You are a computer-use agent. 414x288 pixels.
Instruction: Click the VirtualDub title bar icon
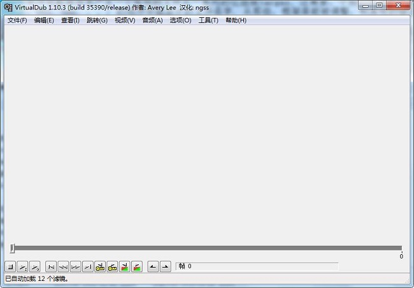(8, 8)
